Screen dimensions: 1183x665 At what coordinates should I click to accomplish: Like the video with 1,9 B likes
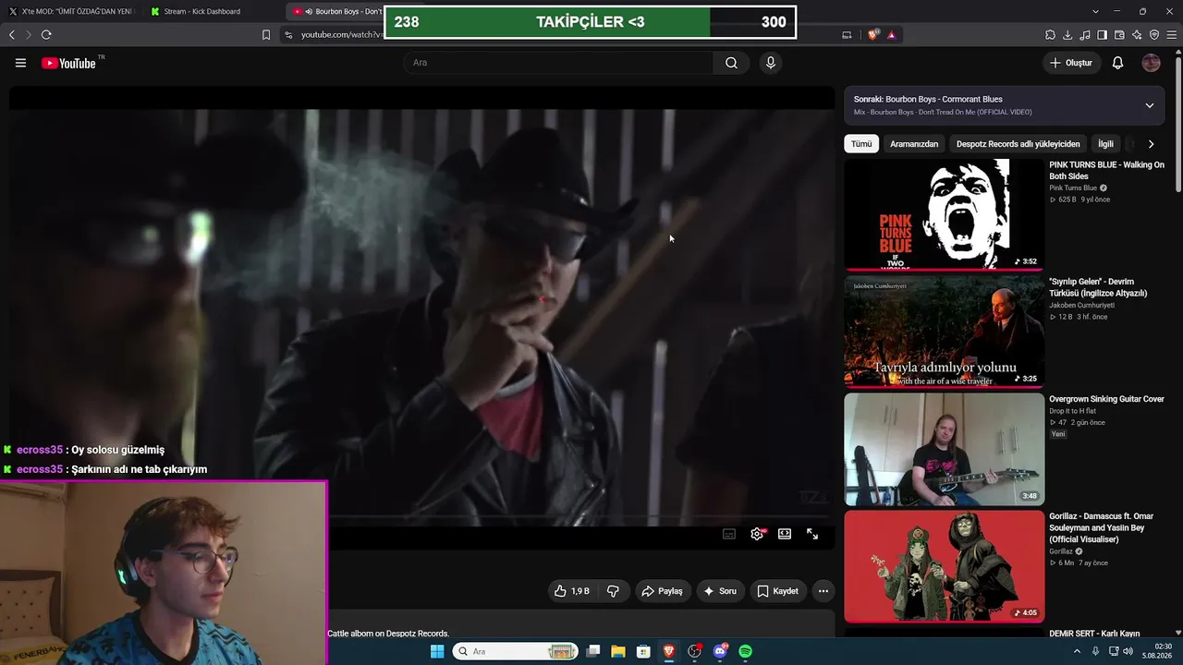pyautogui.click(x=571, y=591)
